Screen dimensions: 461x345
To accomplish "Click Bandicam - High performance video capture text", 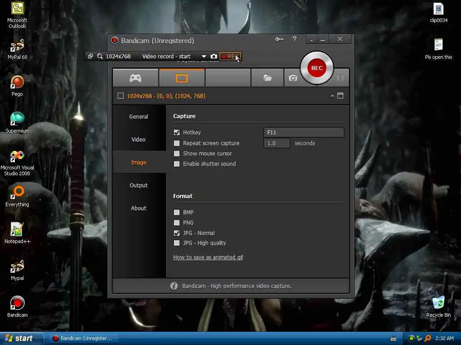I will (237, 286).
